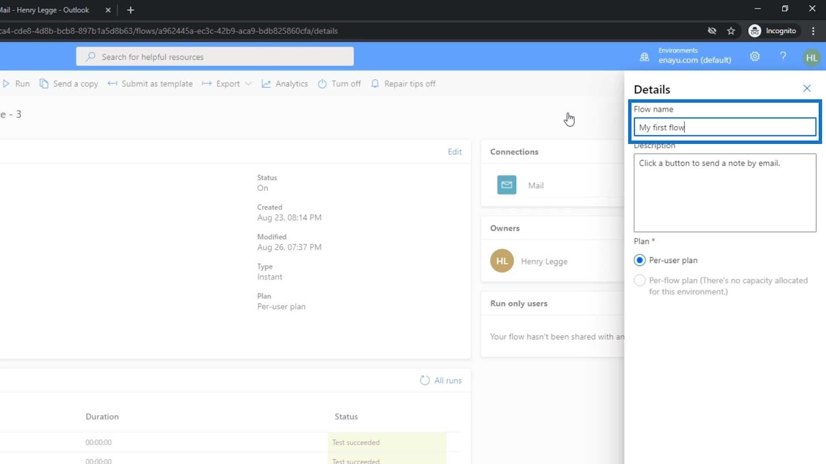Viewport: 826px width, 464px height.
Task: Open the HL account menu avatar
Action: [x=812, y=57]
